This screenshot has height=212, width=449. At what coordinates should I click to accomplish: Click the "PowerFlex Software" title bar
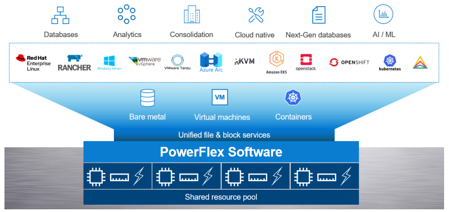coord(221,152)
